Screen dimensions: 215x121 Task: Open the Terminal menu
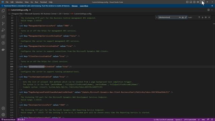click(x=43, y=2)
